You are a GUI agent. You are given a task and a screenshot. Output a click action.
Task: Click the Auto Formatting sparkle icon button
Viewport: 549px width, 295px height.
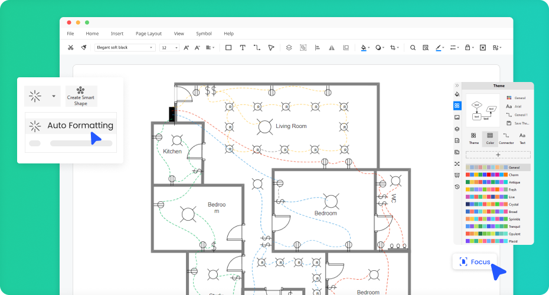[x=35, y=96]
